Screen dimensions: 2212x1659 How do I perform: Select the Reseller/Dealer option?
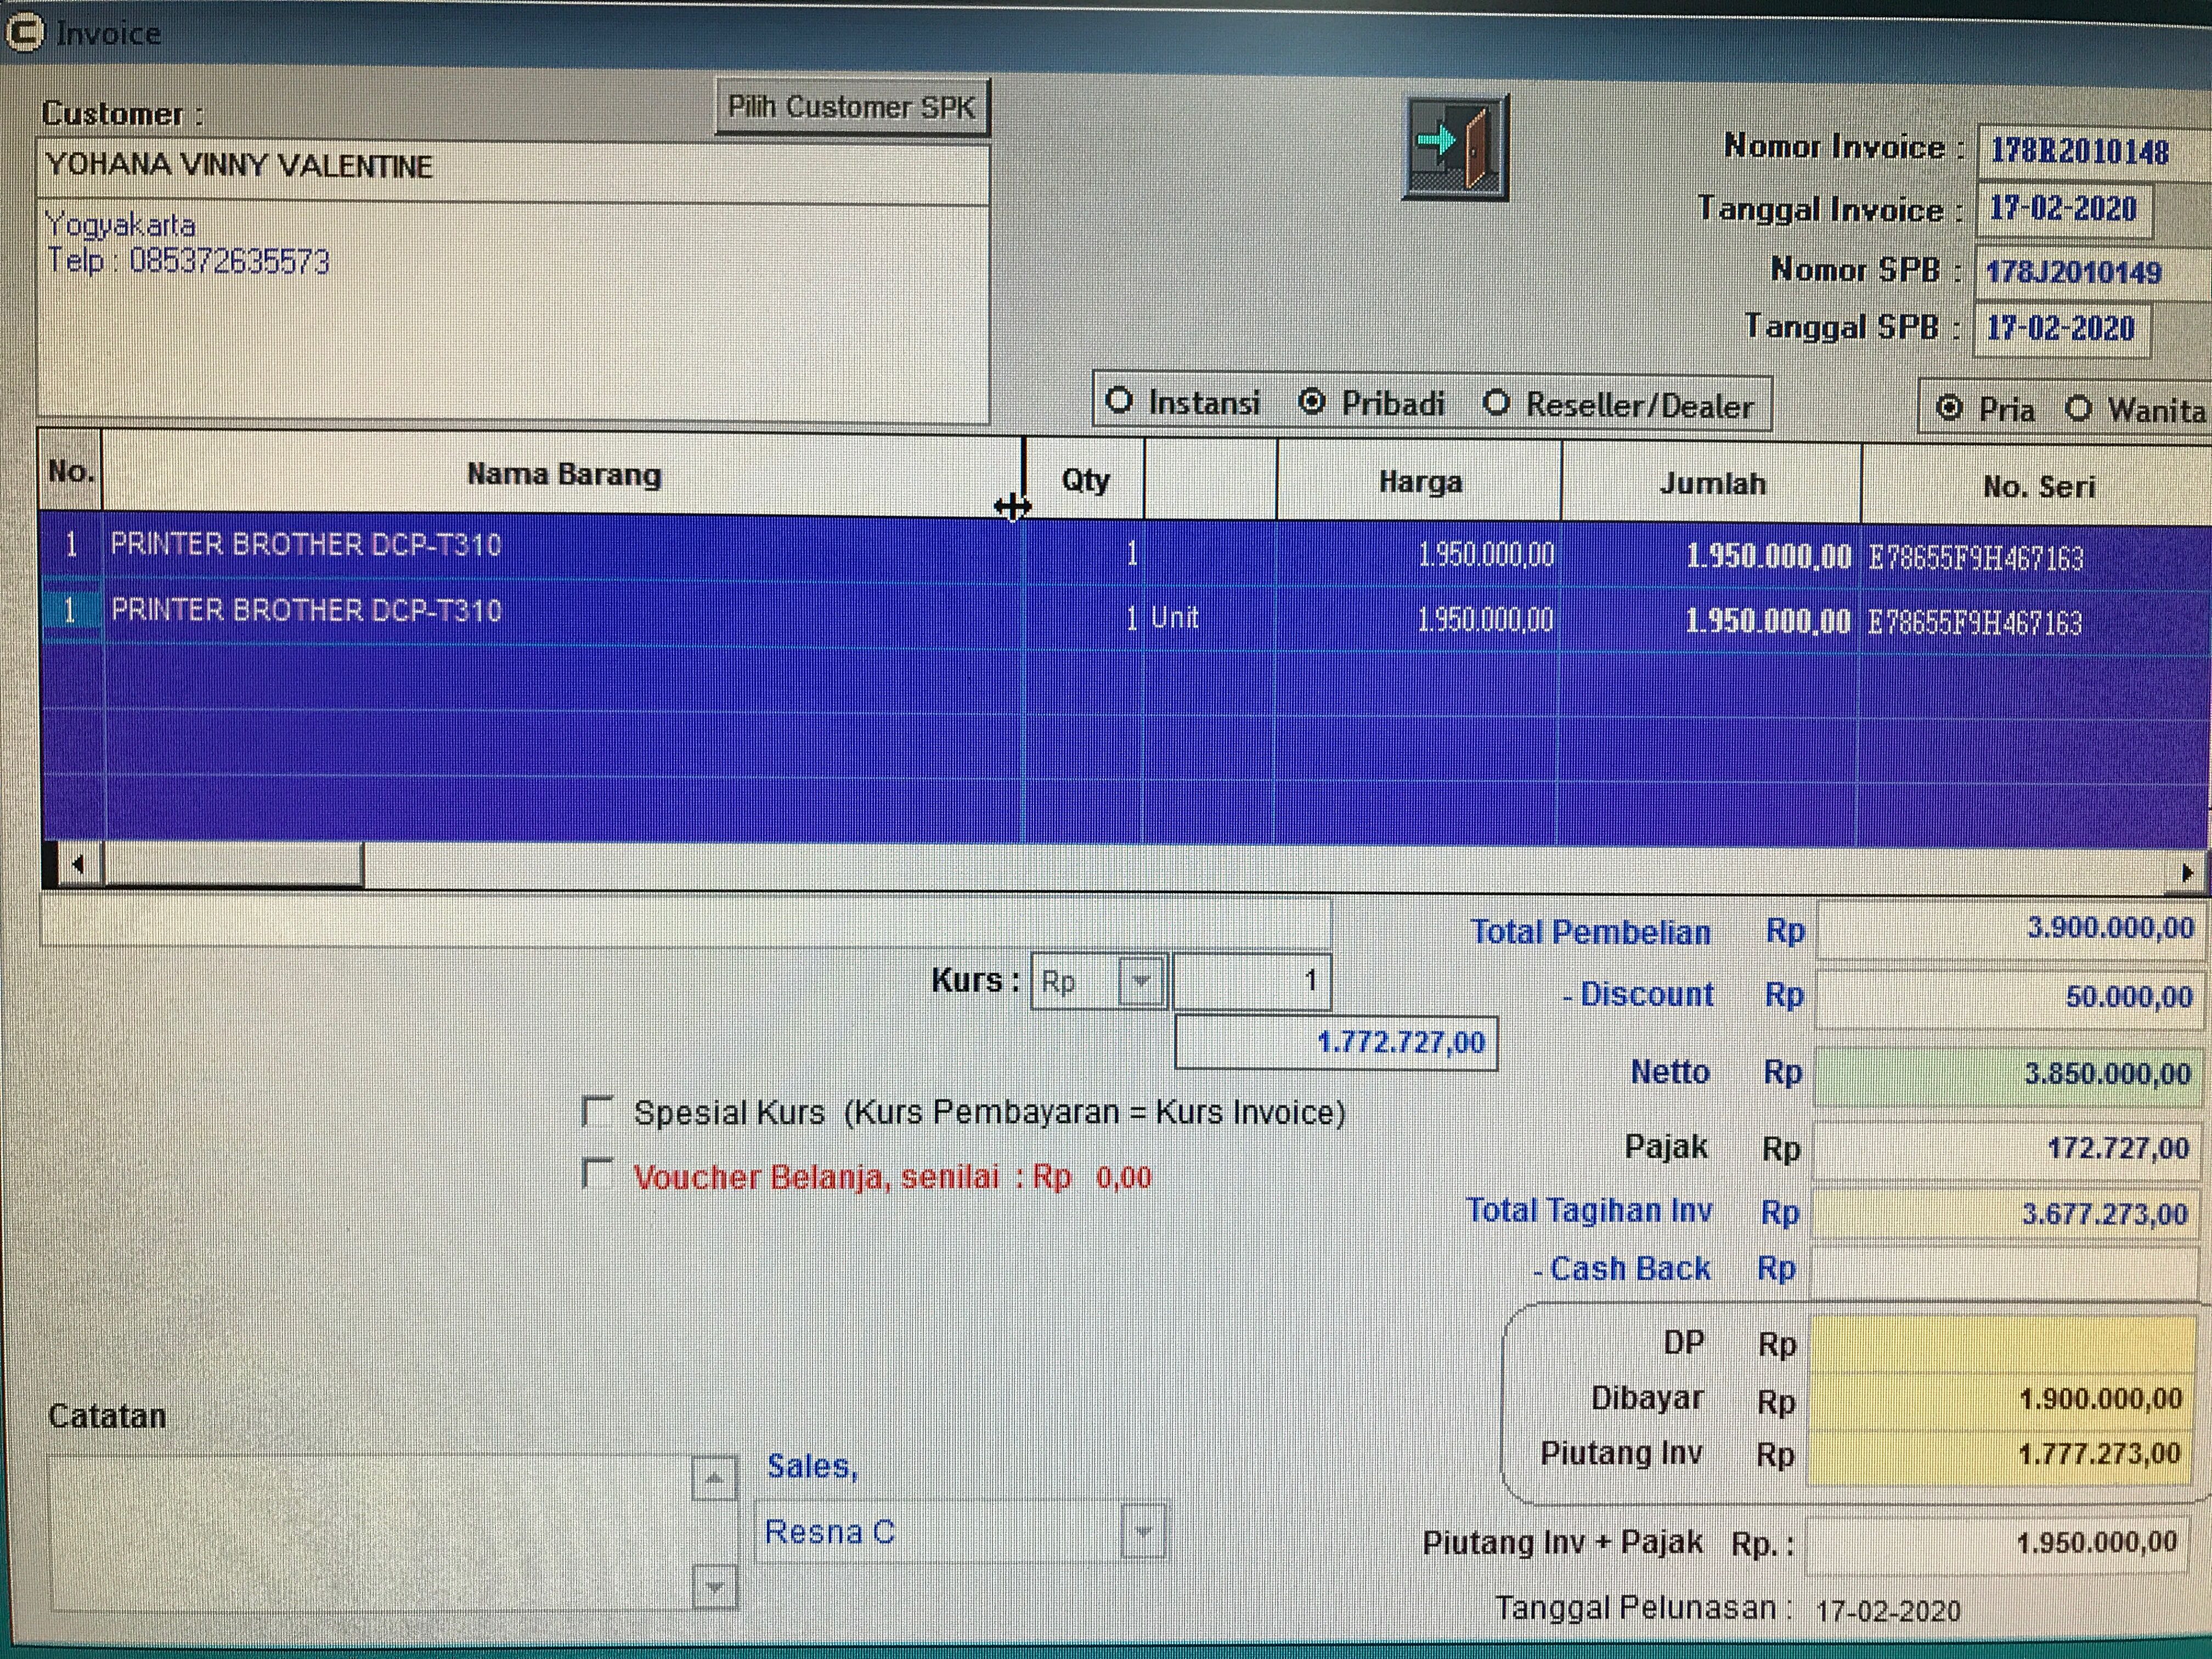(x=1496, y=403)
